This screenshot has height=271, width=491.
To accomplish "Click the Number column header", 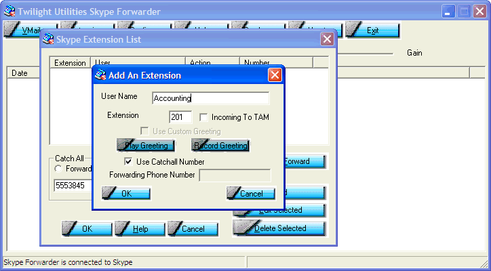I will [x=276, y=62].
